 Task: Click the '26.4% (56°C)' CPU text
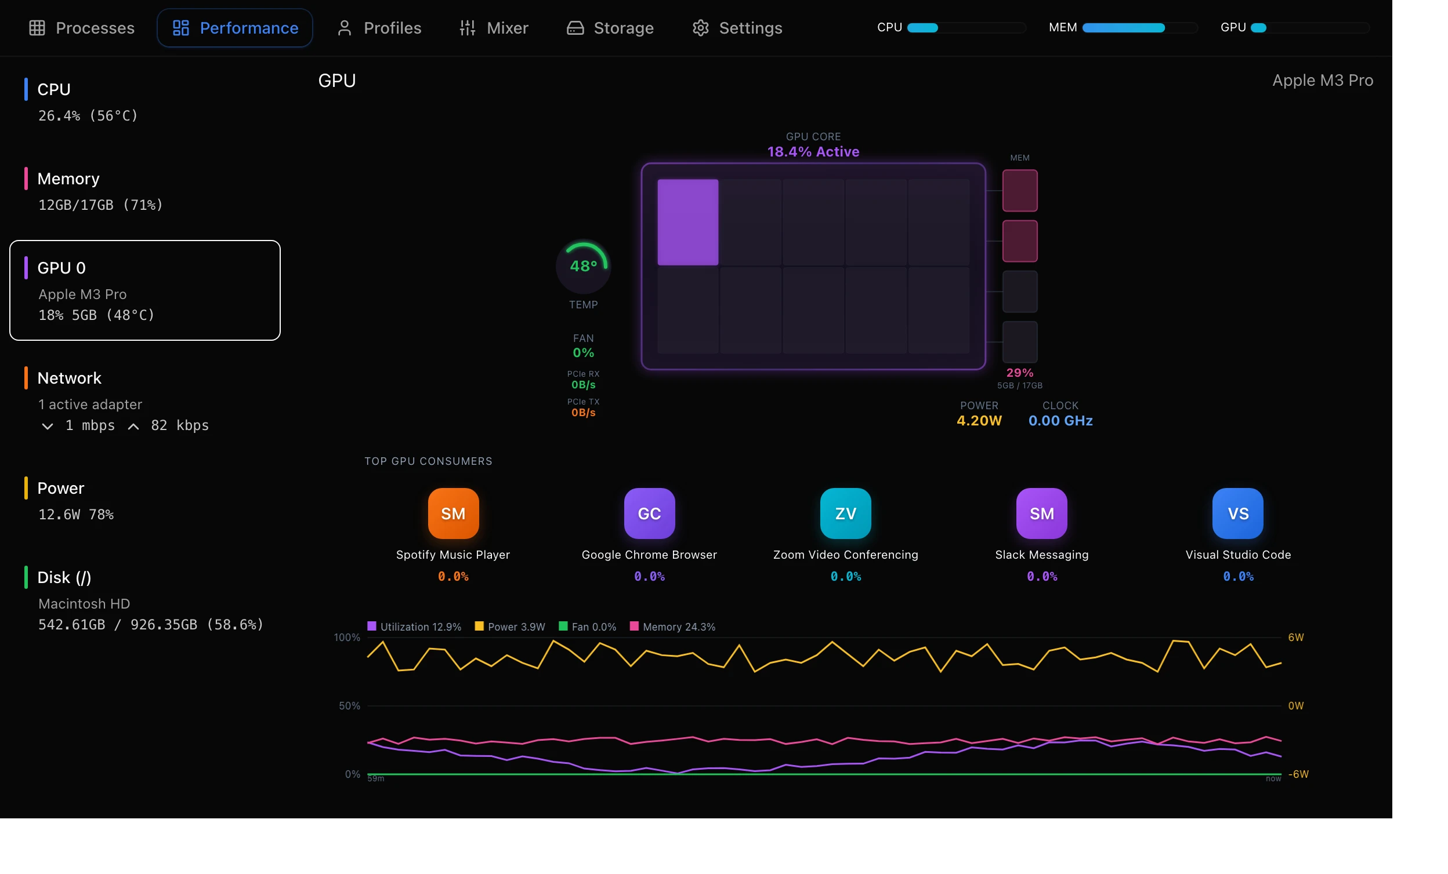[x=88, y=116]
